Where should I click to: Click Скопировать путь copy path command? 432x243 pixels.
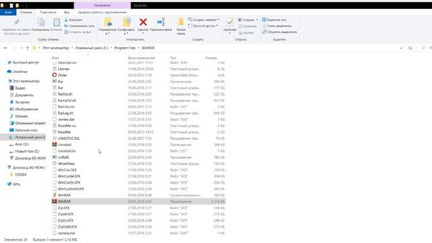[80, 26]
